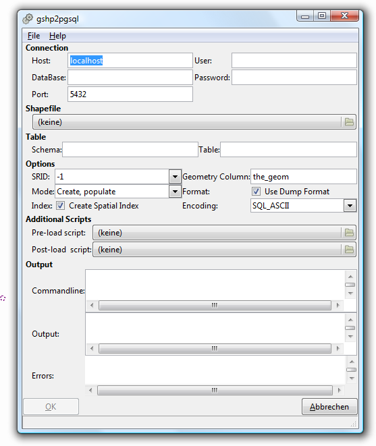Click Commandline vertical scrollbar up arrow
The height and width of the screenshot is (446, 376).
click(x=350, y=277)
